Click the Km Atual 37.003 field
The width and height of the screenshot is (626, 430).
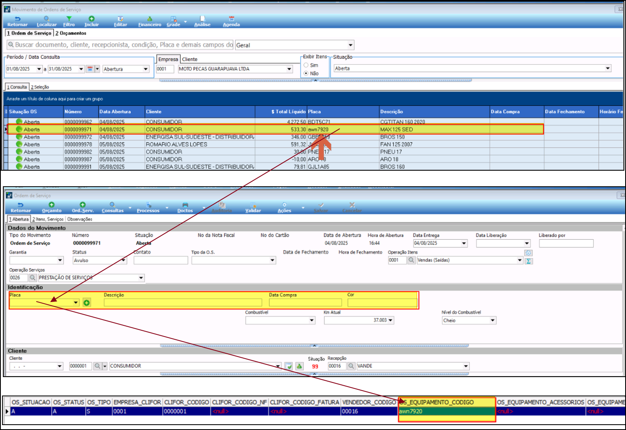point(359,320)
